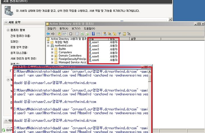Select the user5 account icon

click(x=90, y=56)
